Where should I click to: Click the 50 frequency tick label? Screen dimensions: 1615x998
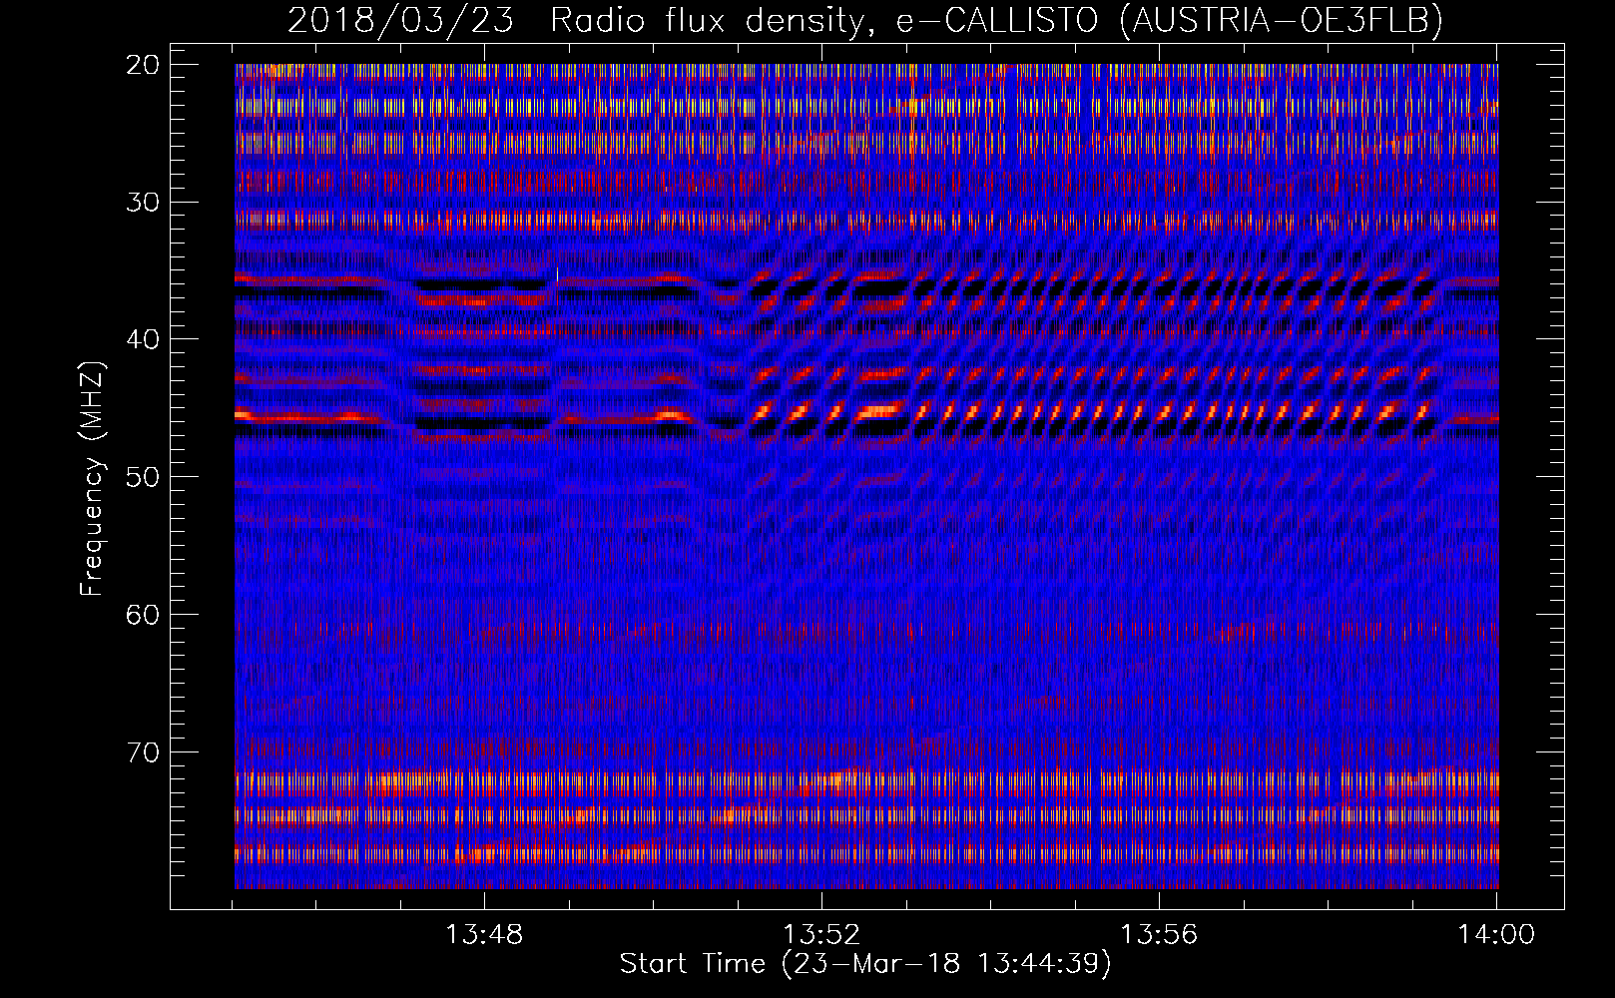tap(143, 477)
